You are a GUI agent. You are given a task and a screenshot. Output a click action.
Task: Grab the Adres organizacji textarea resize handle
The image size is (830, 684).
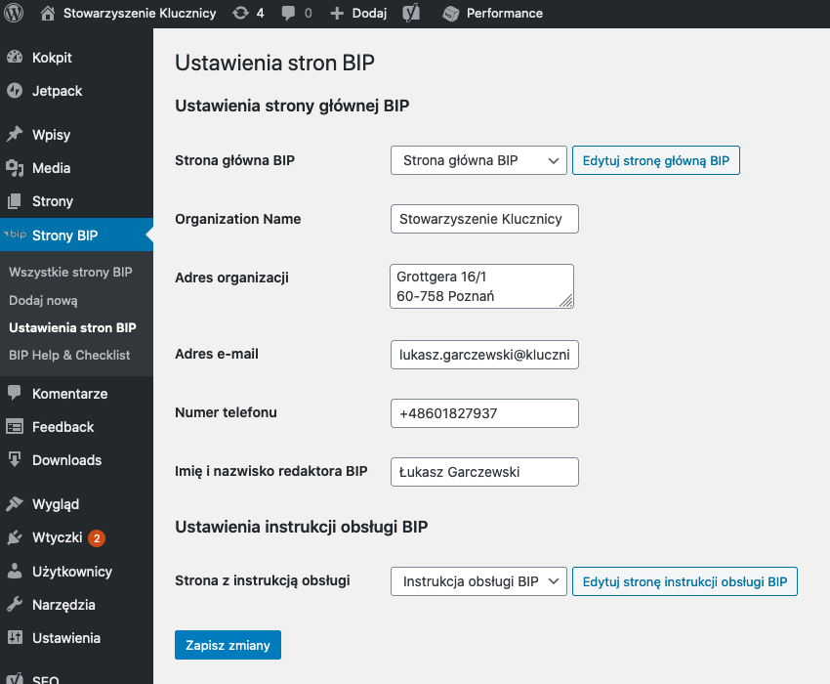(567, 303)
